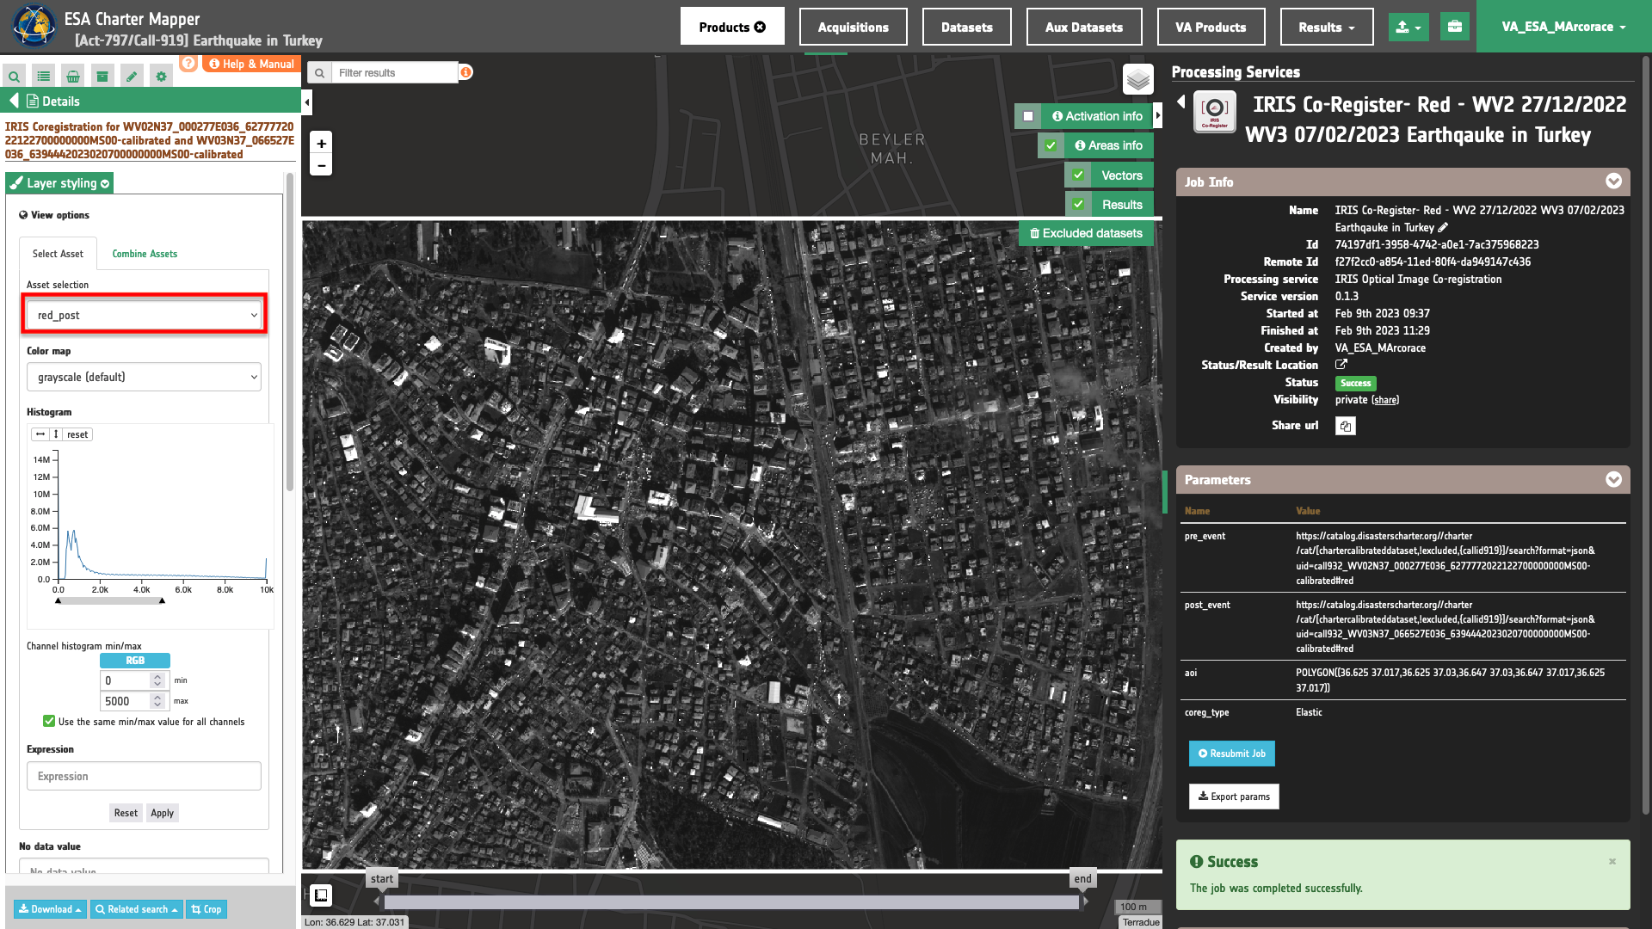Switch to the Acquisitions tab
The height and width of the screenshot is (929, 1652).
click(854, 27)
